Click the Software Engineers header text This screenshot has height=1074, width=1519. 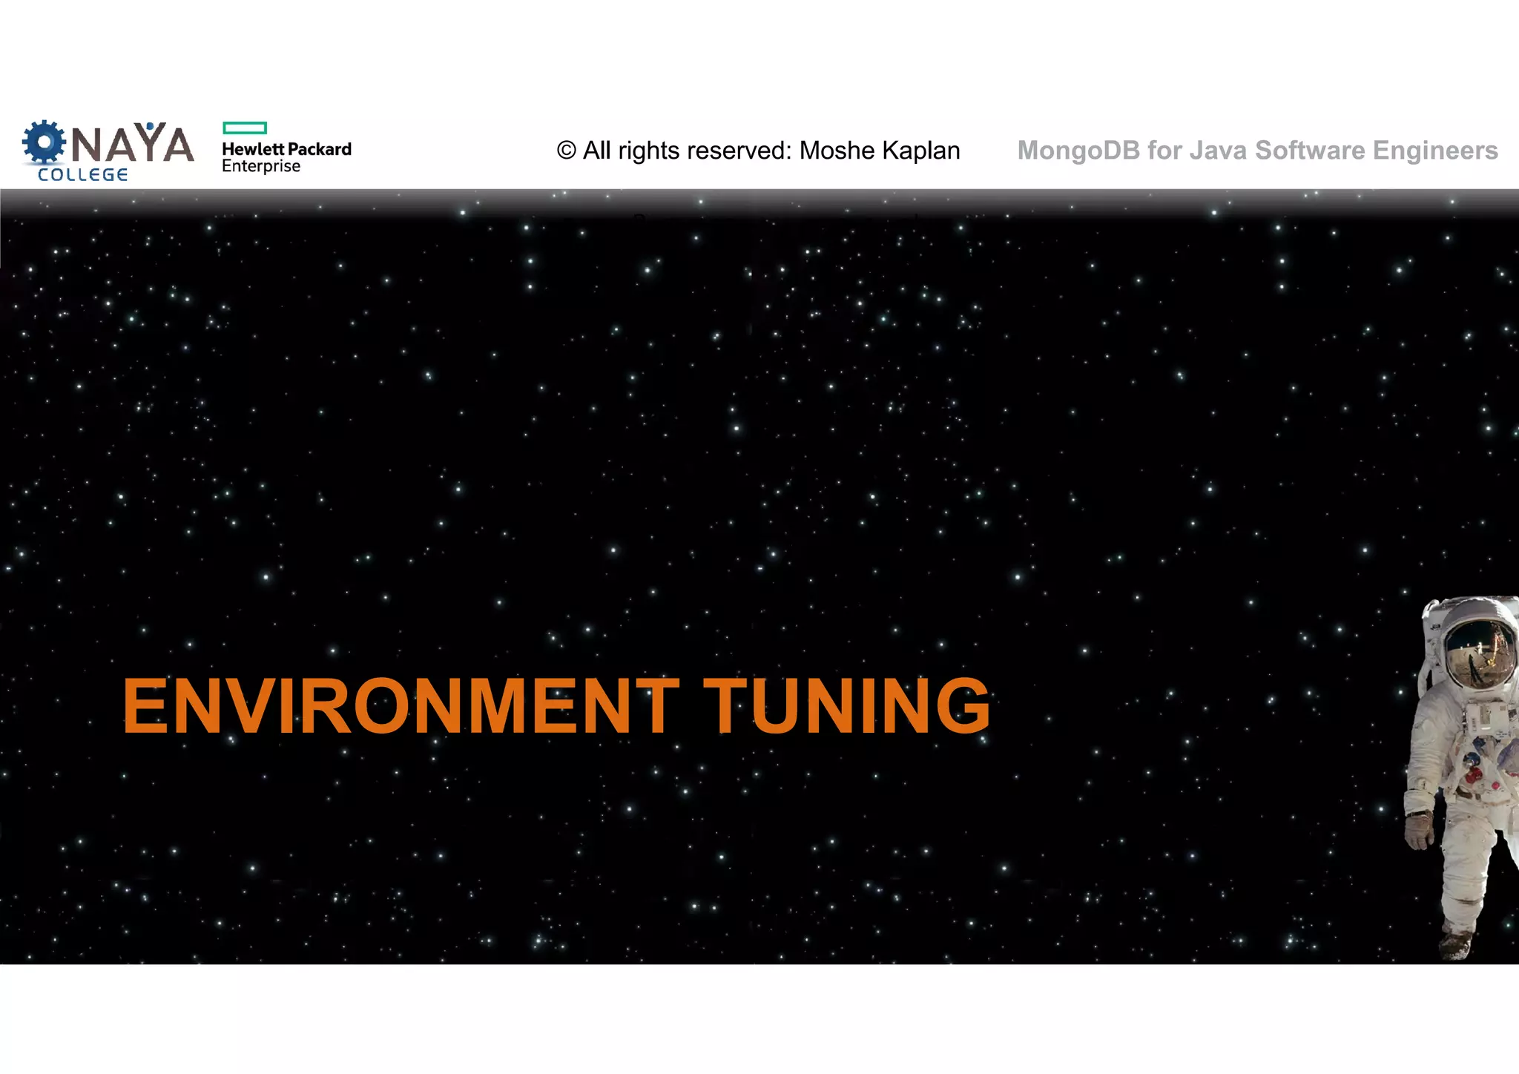point(1376,151)
